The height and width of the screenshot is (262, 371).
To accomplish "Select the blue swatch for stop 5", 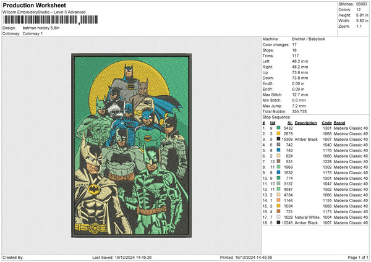I will (x=278, y=150).
